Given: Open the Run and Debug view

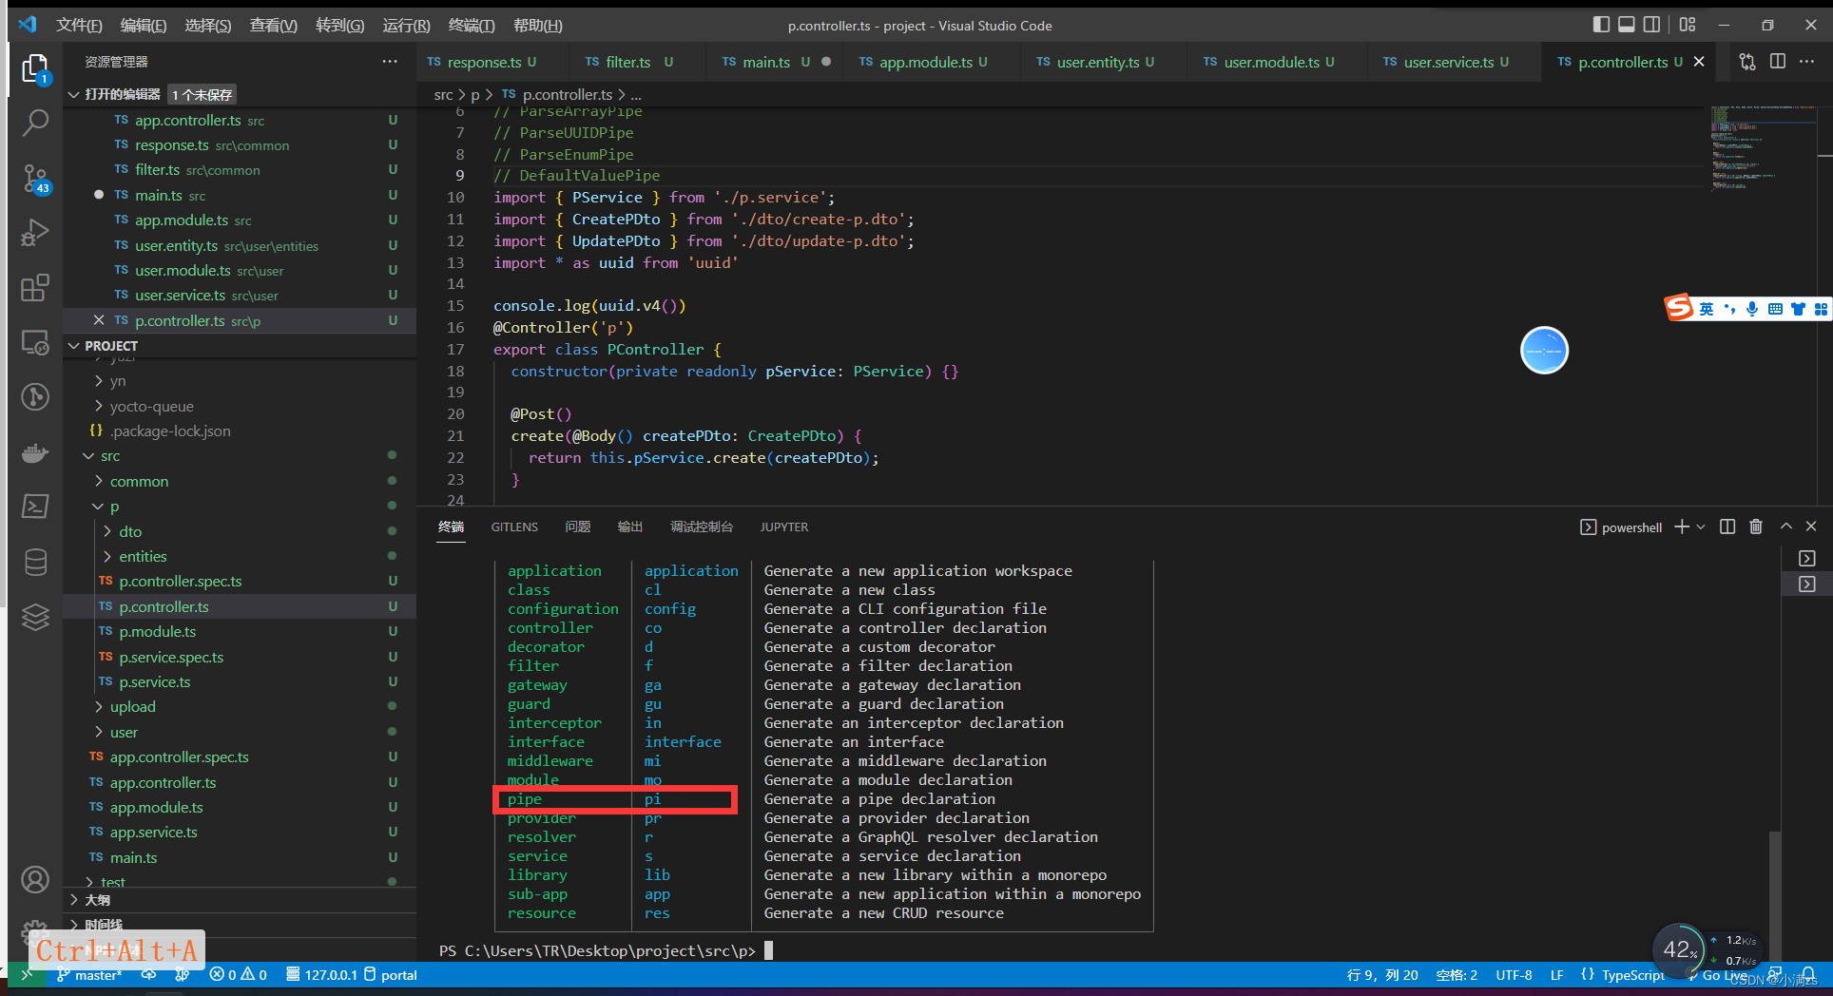Looking at the screenshot, I should (x=35, y=232).
